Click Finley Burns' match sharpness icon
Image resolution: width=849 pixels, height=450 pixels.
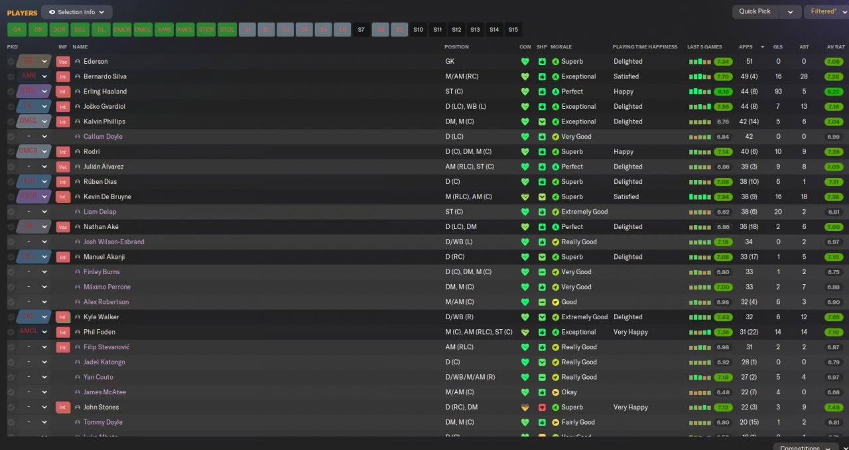pyautogui.click(x=542, y=271)
